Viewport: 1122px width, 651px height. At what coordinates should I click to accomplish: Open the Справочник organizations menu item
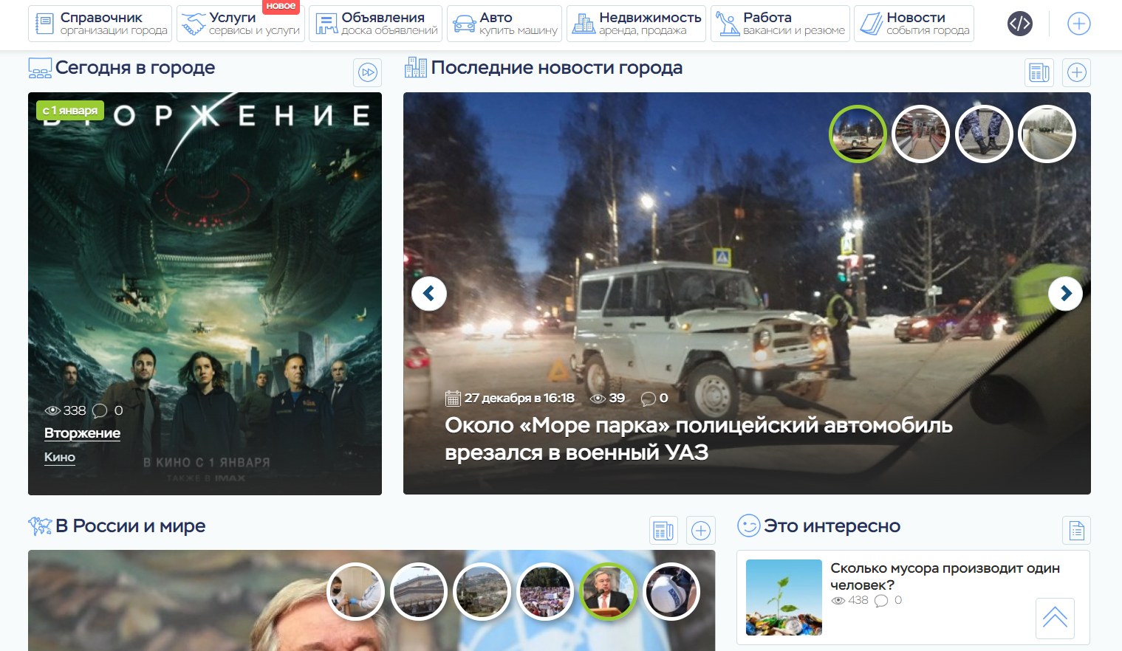100,24
